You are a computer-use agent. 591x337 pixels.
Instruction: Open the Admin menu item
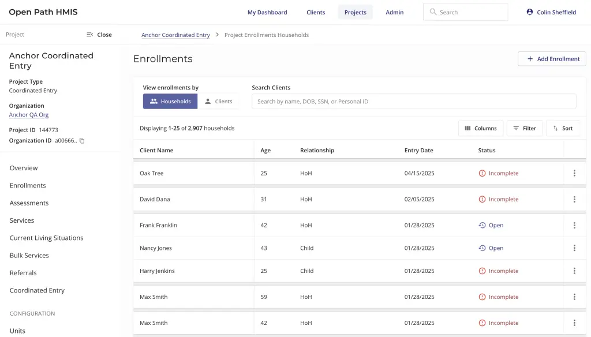(395, 12)
